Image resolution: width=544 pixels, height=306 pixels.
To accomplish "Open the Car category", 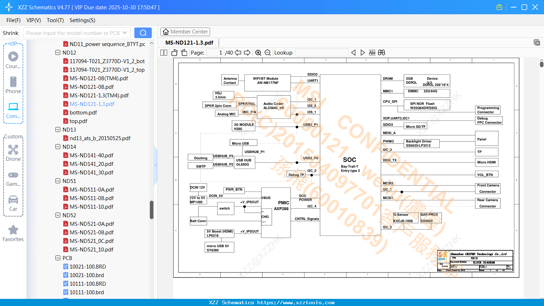I will [x=13, y=199].
